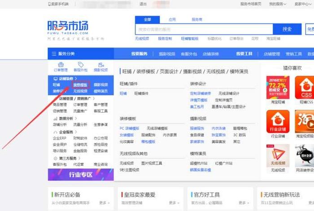This screenshot has height=211, width=314.
Task: Open the 行业店铺 app tile
Action: coord(278,121)
